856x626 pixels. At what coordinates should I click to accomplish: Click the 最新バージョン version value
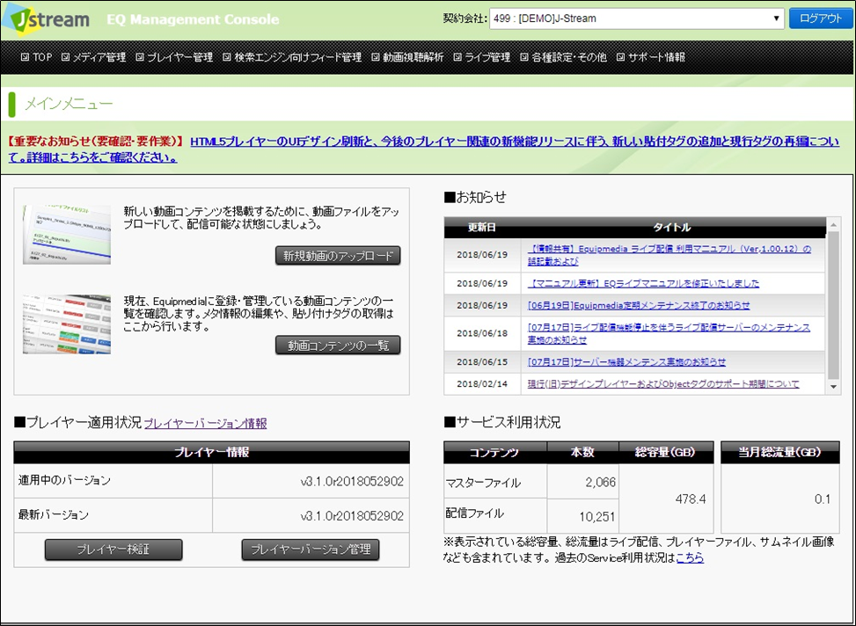coord(352,516)
